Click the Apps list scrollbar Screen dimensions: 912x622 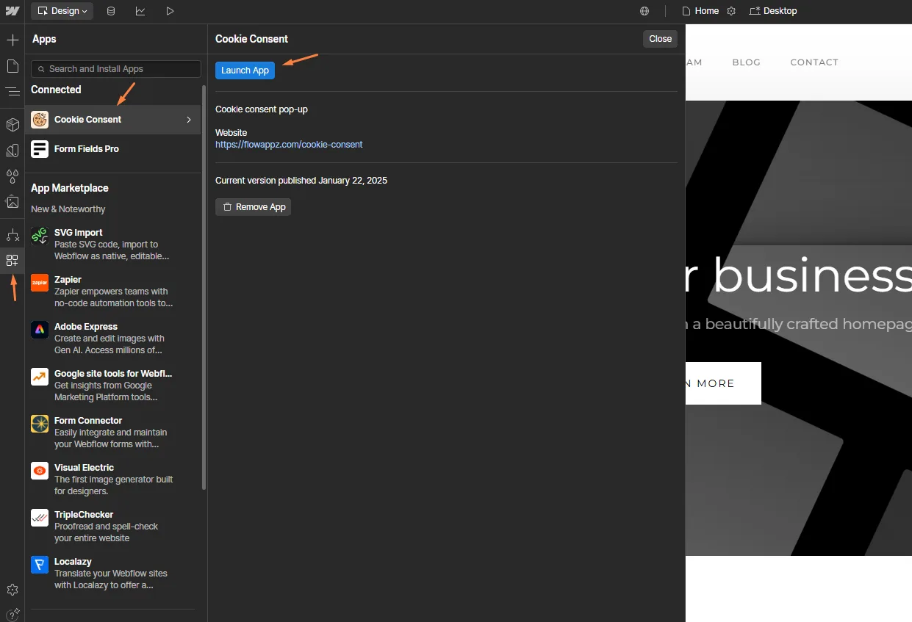coord(204,286)
